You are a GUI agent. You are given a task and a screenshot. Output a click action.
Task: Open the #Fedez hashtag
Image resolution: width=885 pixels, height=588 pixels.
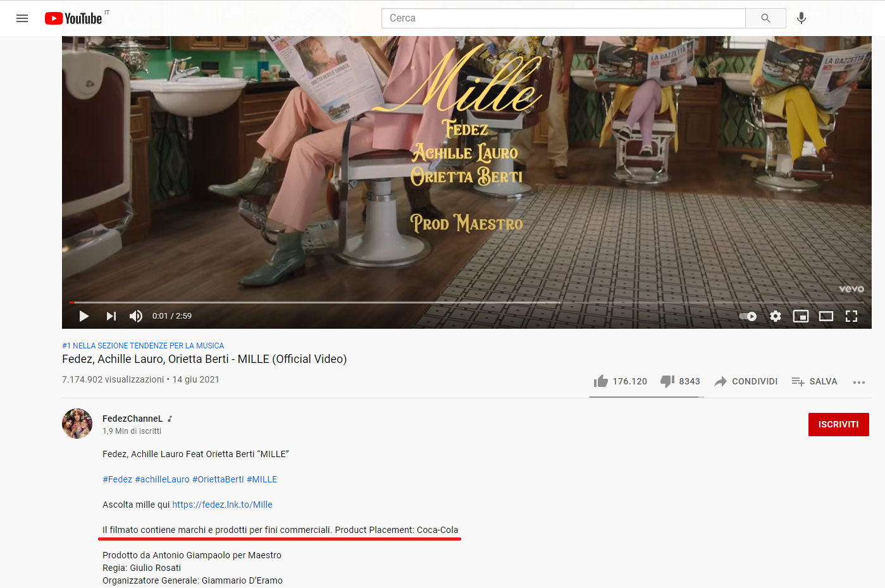tap(118, 479)
